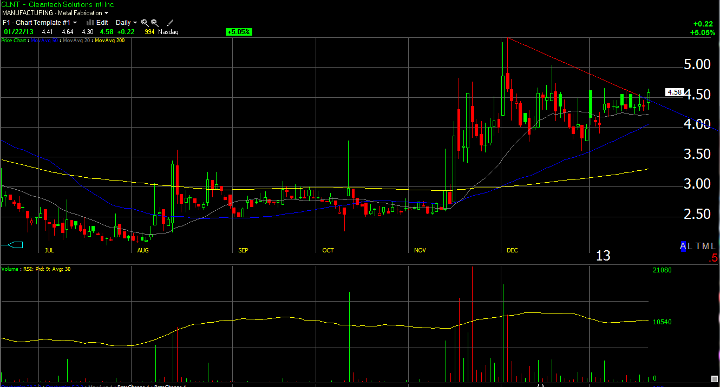Select the T scale letter
The image size is (720, 387).
point(698,246)
